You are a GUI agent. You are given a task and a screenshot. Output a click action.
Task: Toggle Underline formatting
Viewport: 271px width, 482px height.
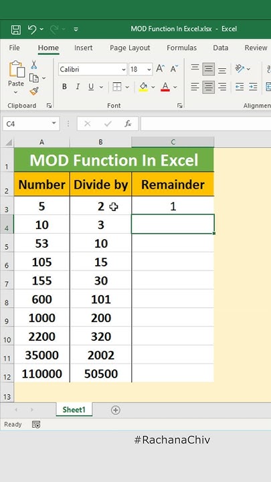91,87
